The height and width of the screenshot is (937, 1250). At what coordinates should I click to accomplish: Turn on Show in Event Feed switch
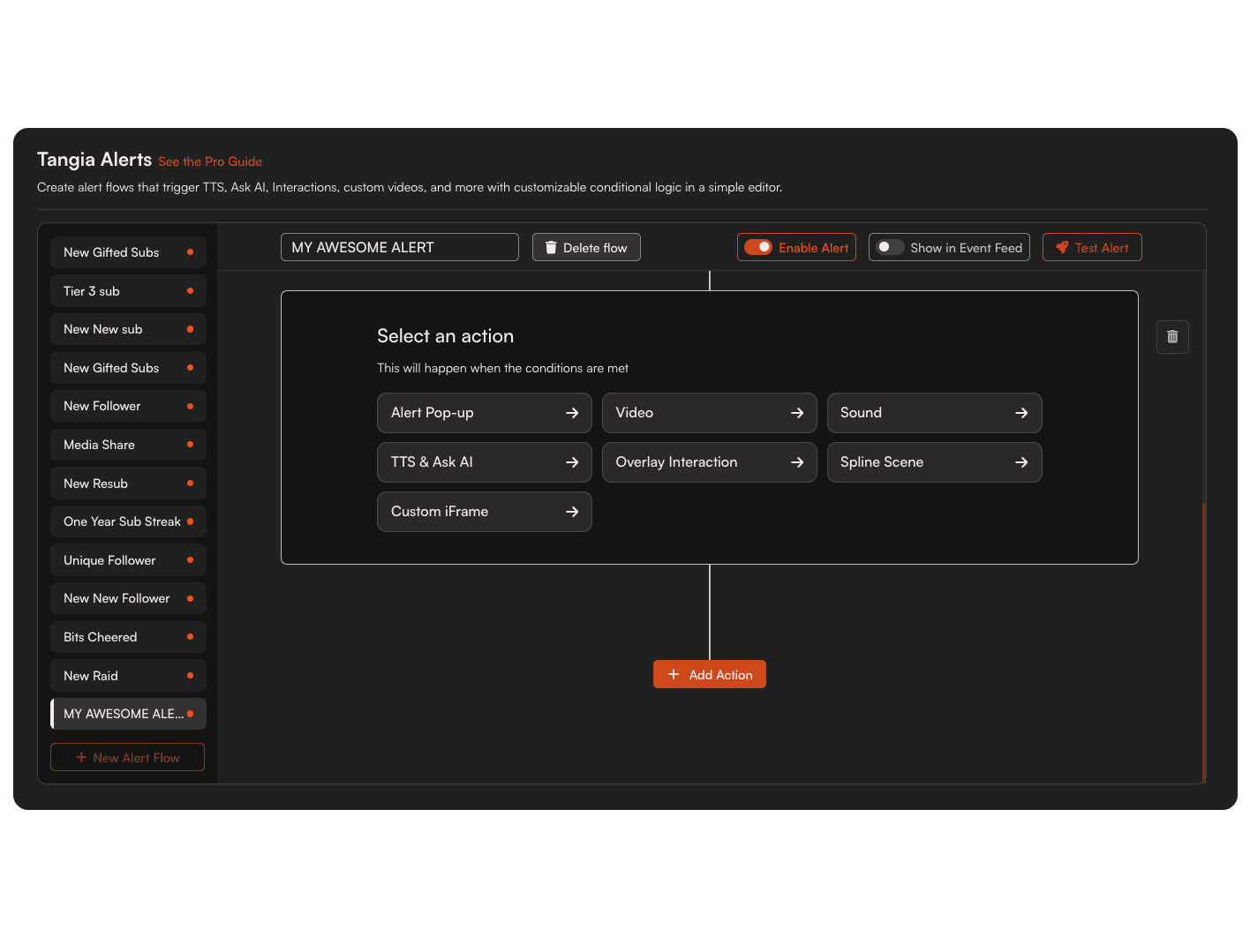(x=889, y=247)
